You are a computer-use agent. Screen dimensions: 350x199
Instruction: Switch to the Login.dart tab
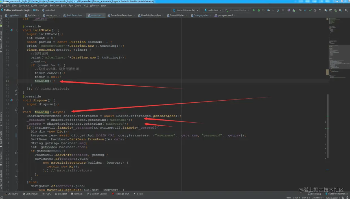point(13,15)
